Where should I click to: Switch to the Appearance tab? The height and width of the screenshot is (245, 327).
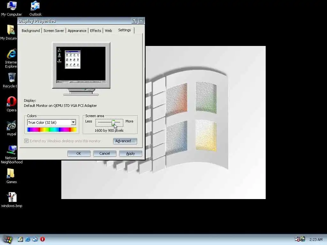click(77, 31)
